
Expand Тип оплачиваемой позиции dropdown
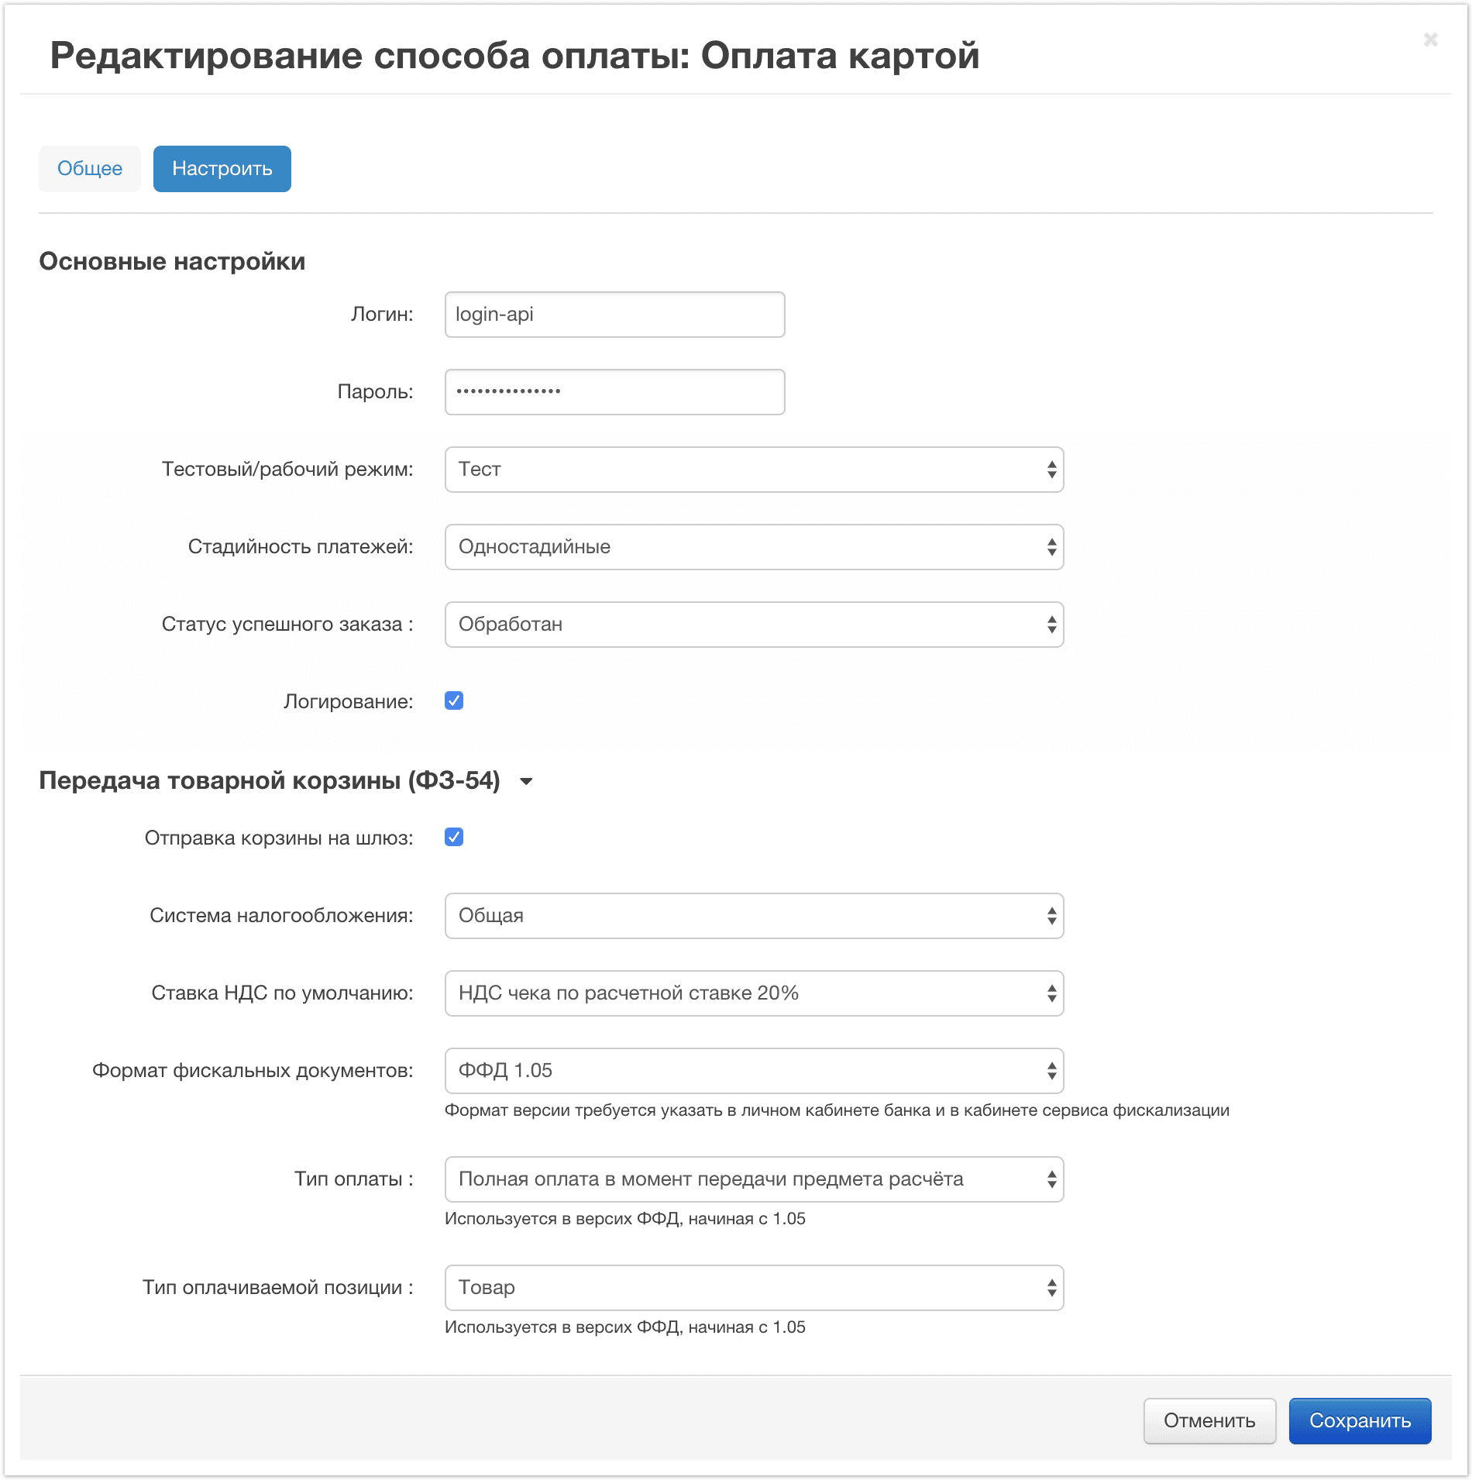point(754,1288)
